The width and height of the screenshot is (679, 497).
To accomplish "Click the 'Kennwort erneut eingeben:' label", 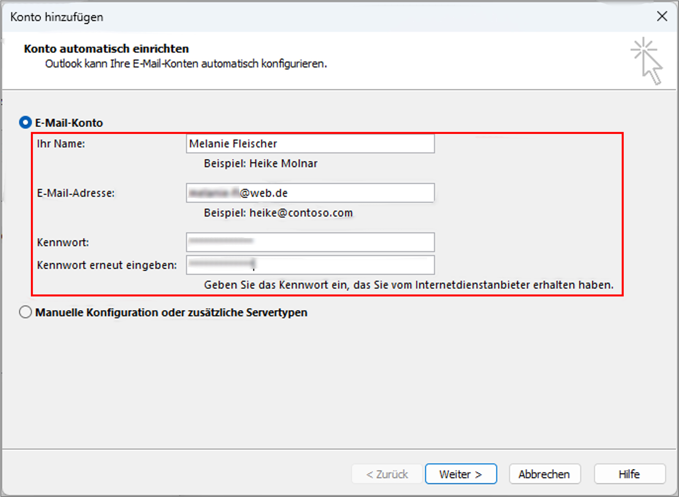I will [107, 265].
